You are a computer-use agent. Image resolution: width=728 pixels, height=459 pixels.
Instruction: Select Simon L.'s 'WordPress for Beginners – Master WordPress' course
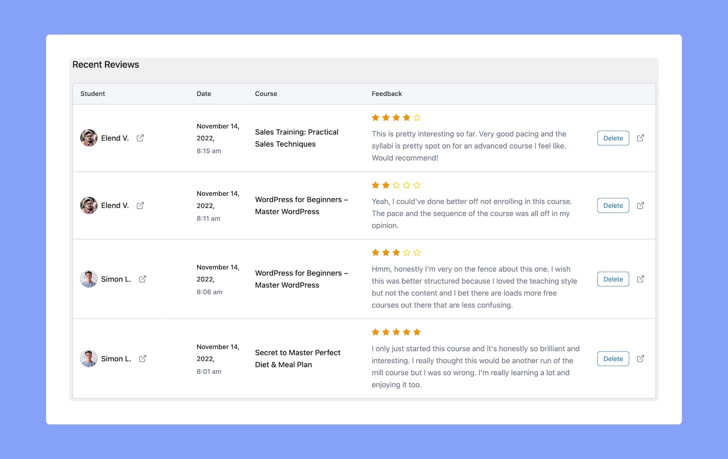(x=302, y=279)
